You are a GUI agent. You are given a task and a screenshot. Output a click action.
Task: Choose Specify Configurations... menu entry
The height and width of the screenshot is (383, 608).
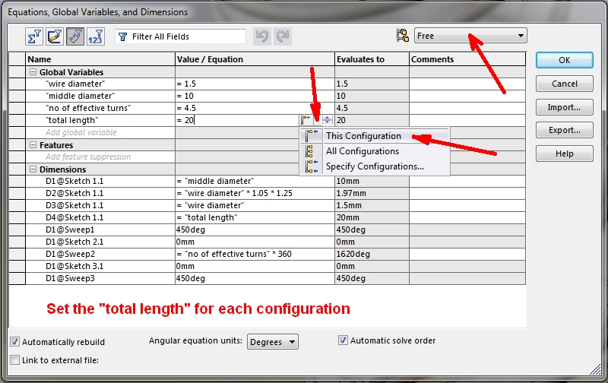375,166
